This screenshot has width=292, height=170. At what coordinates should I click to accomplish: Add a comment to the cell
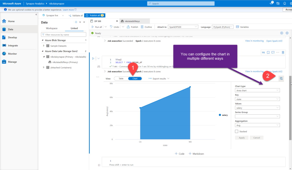click(273, 52)
